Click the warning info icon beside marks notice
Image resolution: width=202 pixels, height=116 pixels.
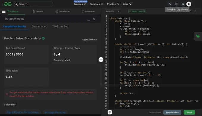[7, 94]
